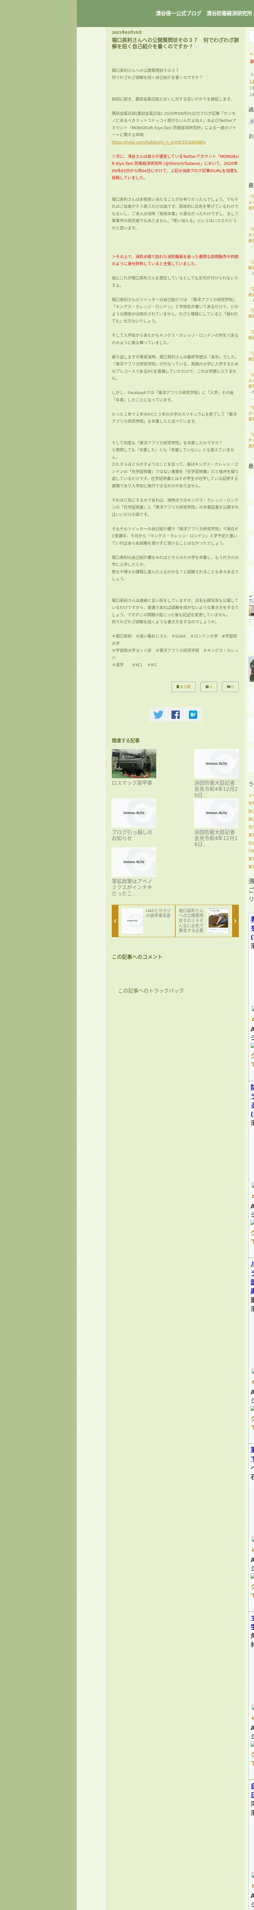Click Seesaa BLOG thumbnail above 軍拡政策
This screenshot has height=1910, width=254.
tap(134, 862)
